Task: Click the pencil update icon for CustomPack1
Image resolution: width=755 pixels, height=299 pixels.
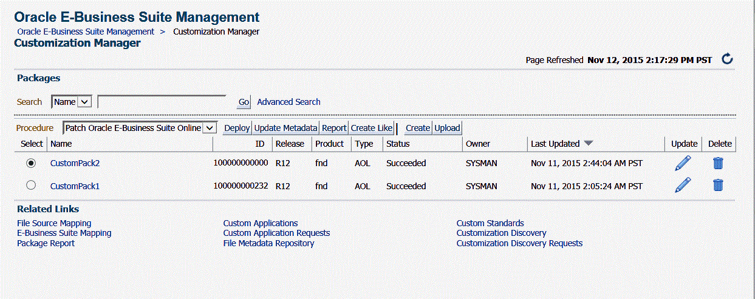Action: pyautogui.click(x=683, y=185)
